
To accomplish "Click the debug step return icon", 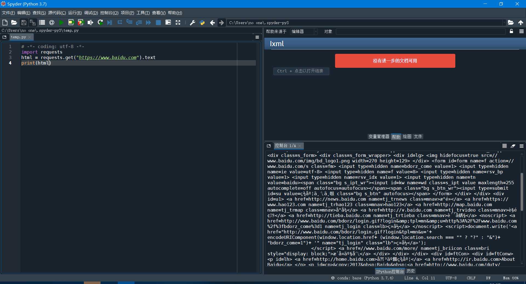I will click(139, 22).
